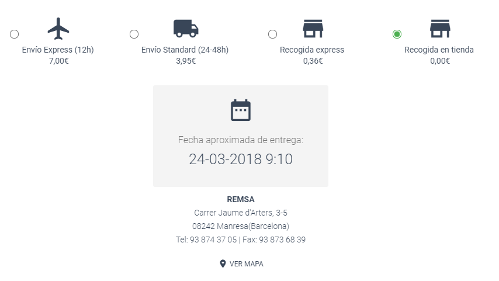Click the 7,00€ express shipping price
Viewport: 499px width, 281px height.
pyautogui.click(x=58, y=61)
